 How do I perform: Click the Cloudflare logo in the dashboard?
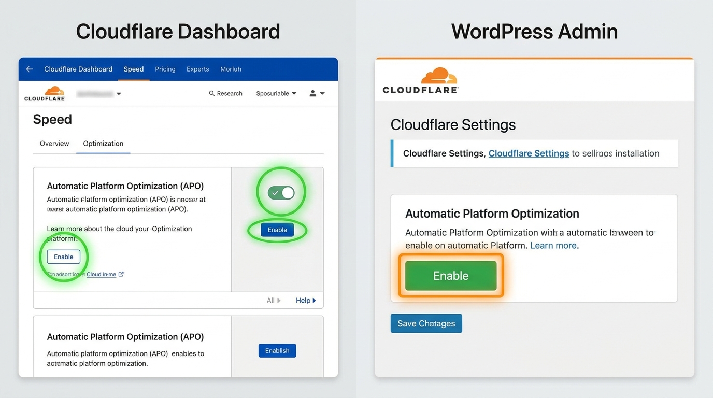(44, 93)
